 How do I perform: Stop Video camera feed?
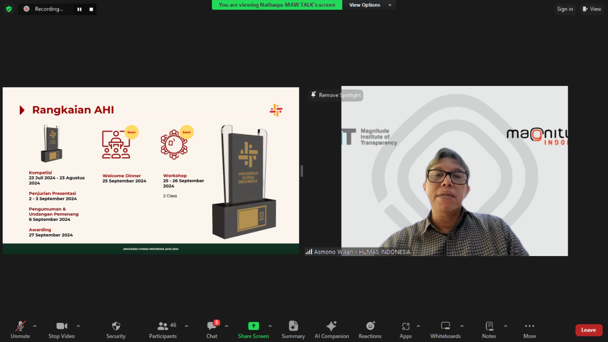tap(61, 326)
